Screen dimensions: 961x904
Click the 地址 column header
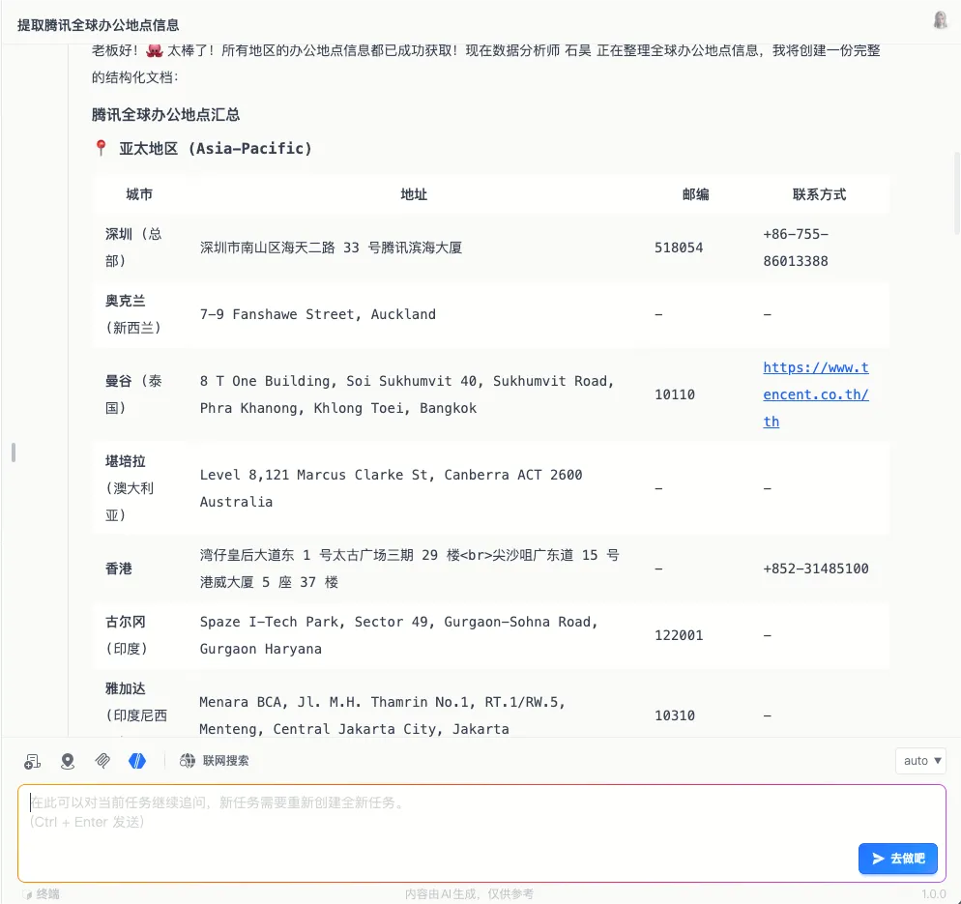tap(414, 194)
